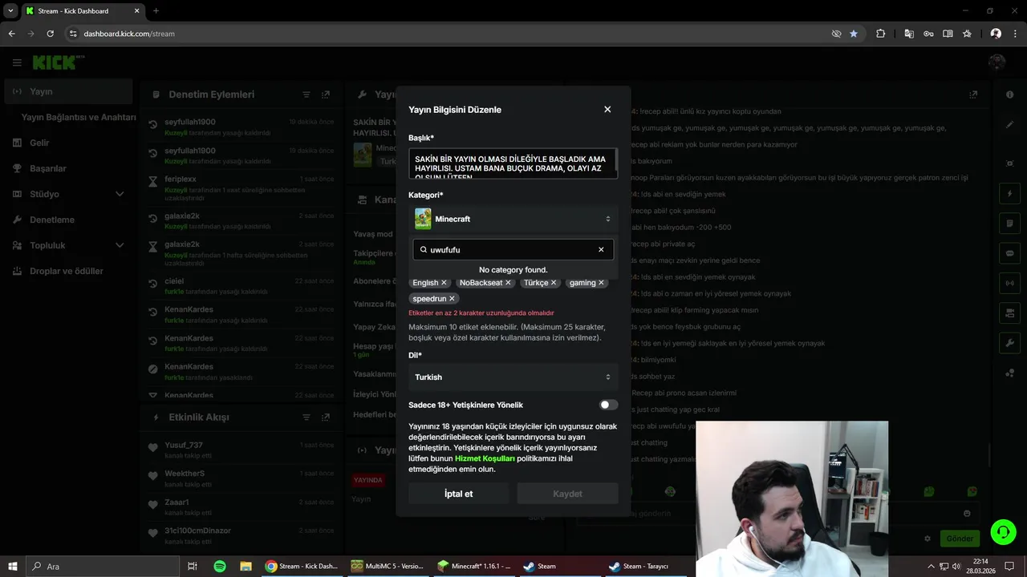Open the info icon in right rail

1009,95
